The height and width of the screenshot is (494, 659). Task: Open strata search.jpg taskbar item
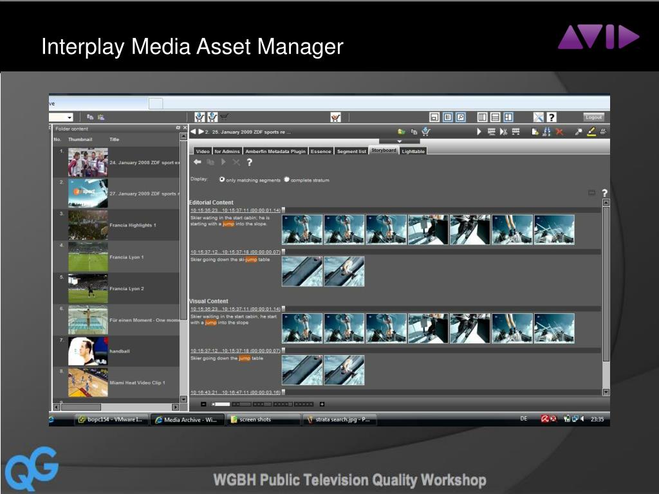click(x=339, y=419)
